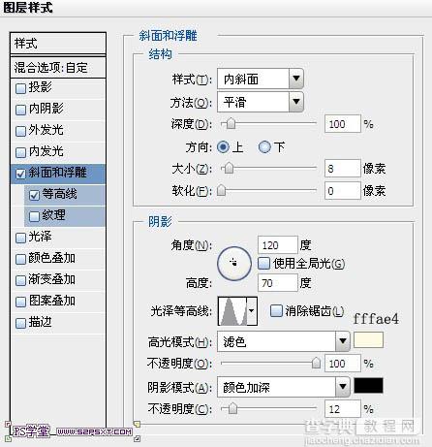
Task: Select direction 上 radio button
Action: pos(223,147)
